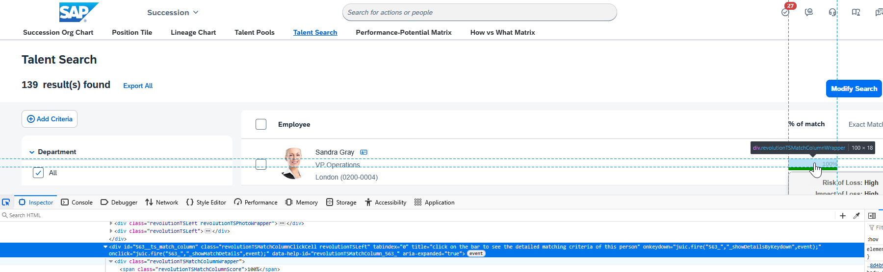Focus the Search for actions or people field
This screenshot has height=272, width=883.
(480, 12)
